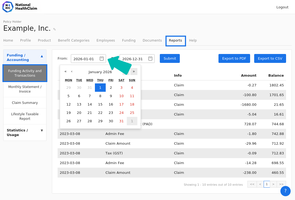
Task: Click Export to CSV
Action: (x=270, y=58)
